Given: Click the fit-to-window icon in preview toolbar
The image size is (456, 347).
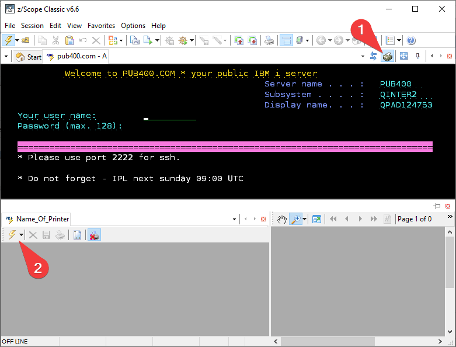Looking at the screenshot, I should (x=316, y=219).
